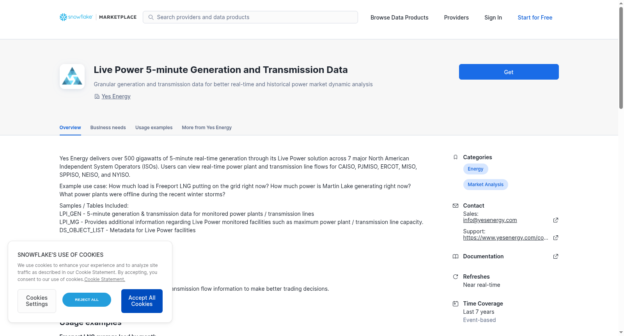The height and width of the screenshot is (336, 624).
Task: Select the Overview tab
Action: 70,128
